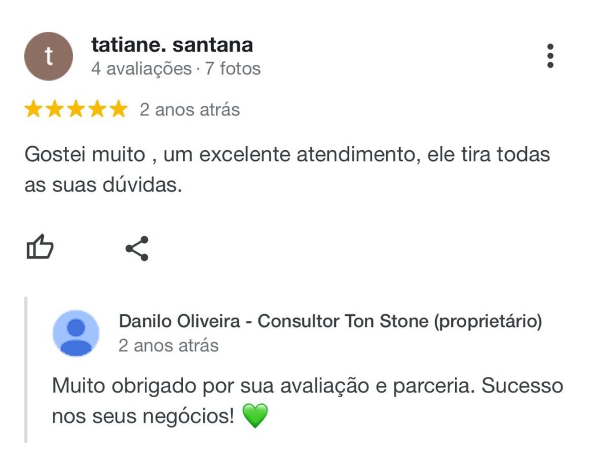
Task: Open the three-dot more options menu
Action: [550, 56]
